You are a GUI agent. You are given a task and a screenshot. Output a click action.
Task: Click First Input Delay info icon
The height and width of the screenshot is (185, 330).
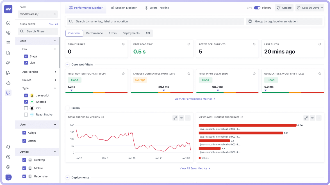pyautogui.click(x=254, y=74)
